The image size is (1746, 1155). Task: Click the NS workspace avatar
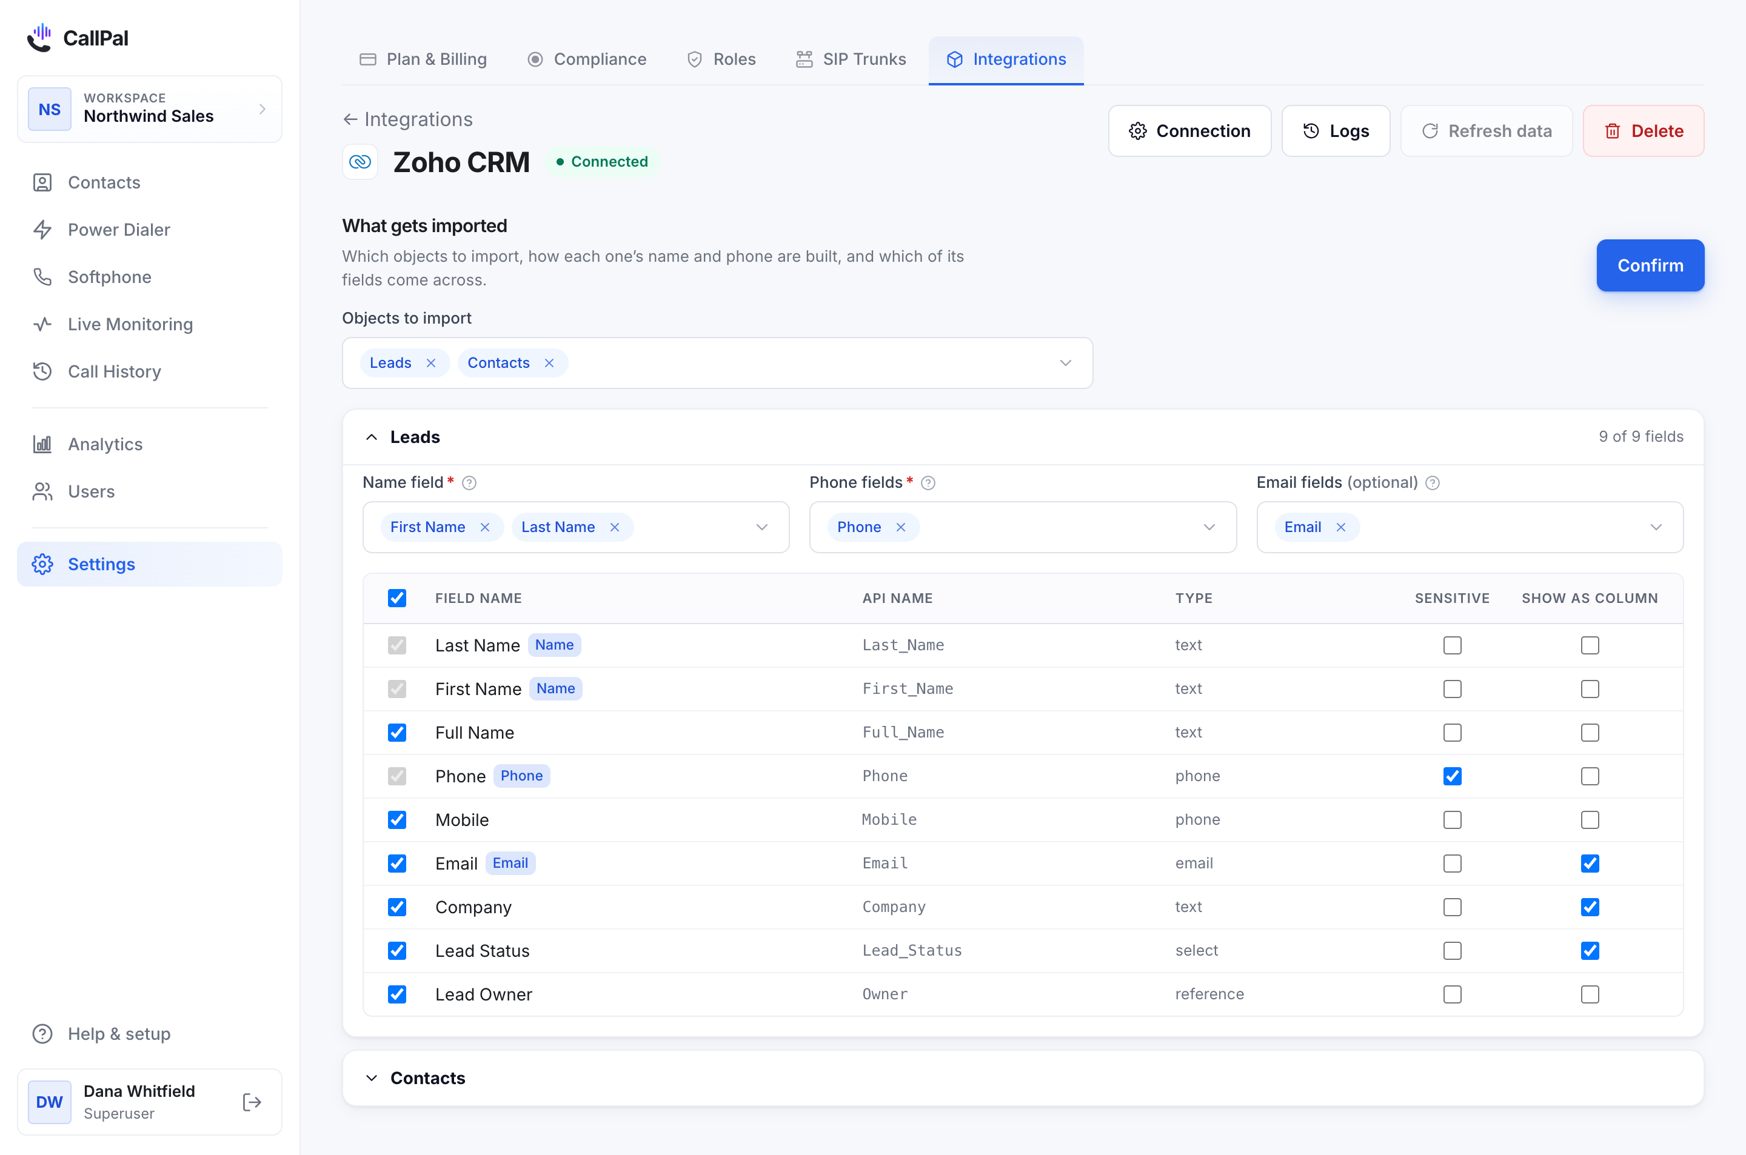(x=49, y=109)
